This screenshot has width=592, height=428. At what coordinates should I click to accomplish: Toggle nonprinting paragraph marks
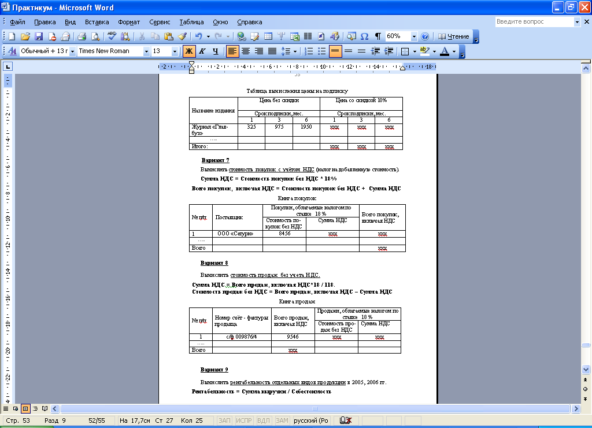coord(378,36)
